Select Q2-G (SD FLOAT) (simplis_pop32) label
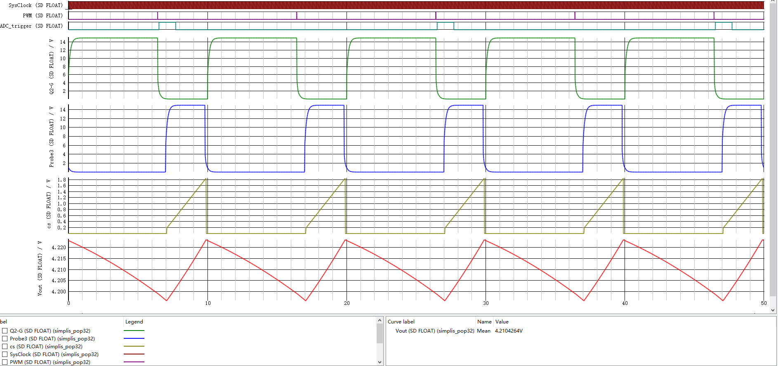 coord(50,331)
